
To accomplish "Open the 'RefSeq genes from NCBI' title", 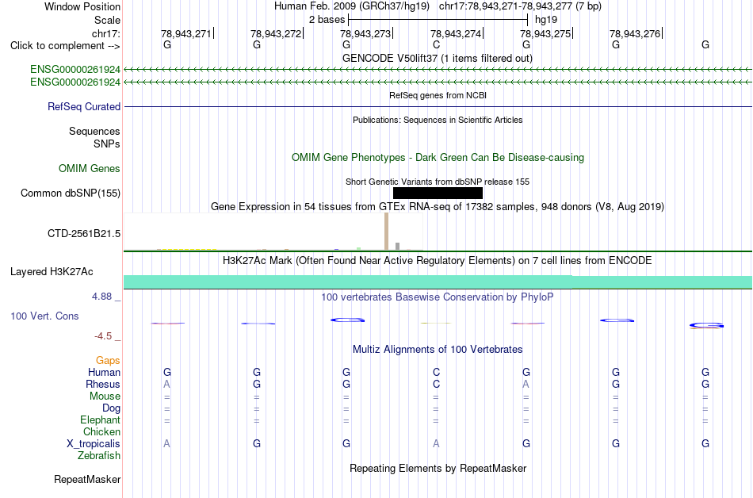I will click(x=438, y=95).
